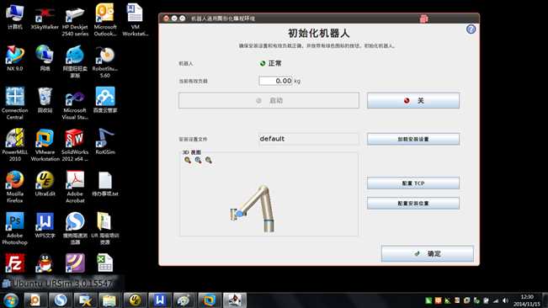Select the NX 9.0 desktop shortcut

[14, 59]
